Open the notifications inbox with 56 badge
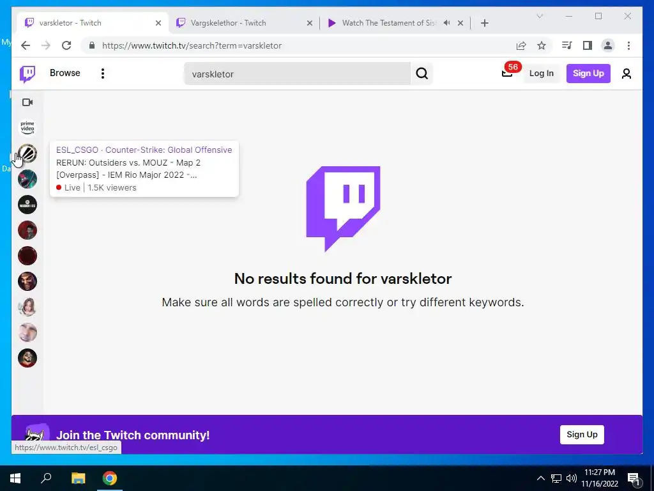Screen dimensions: 654x491 click(x=507, y=74)
